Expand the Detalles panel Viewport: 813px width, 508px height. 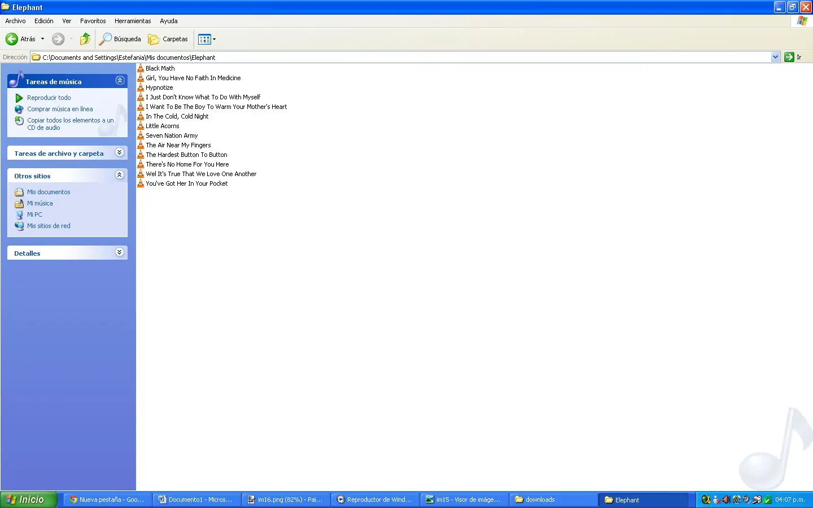120,252
